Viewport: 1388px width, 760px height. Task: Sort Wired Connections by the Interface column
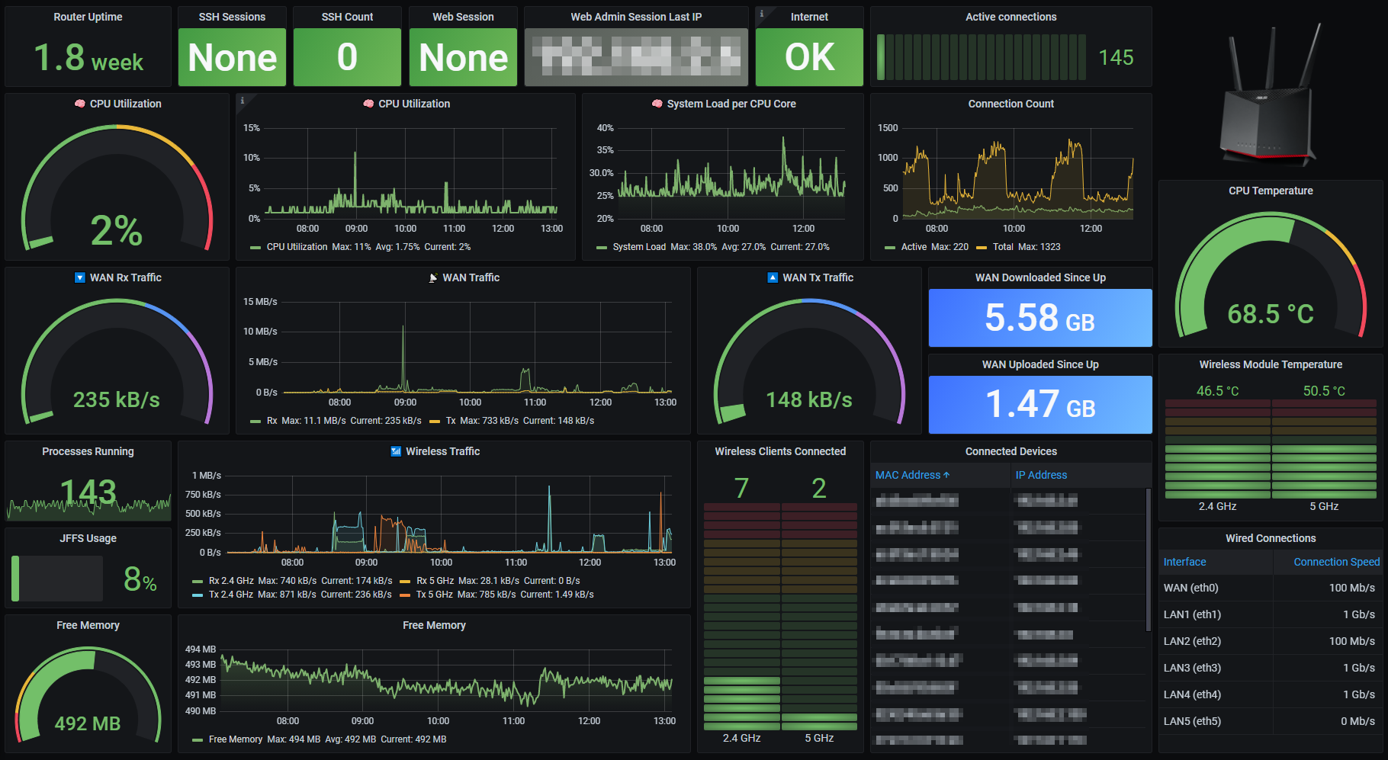click(1184, 562)
